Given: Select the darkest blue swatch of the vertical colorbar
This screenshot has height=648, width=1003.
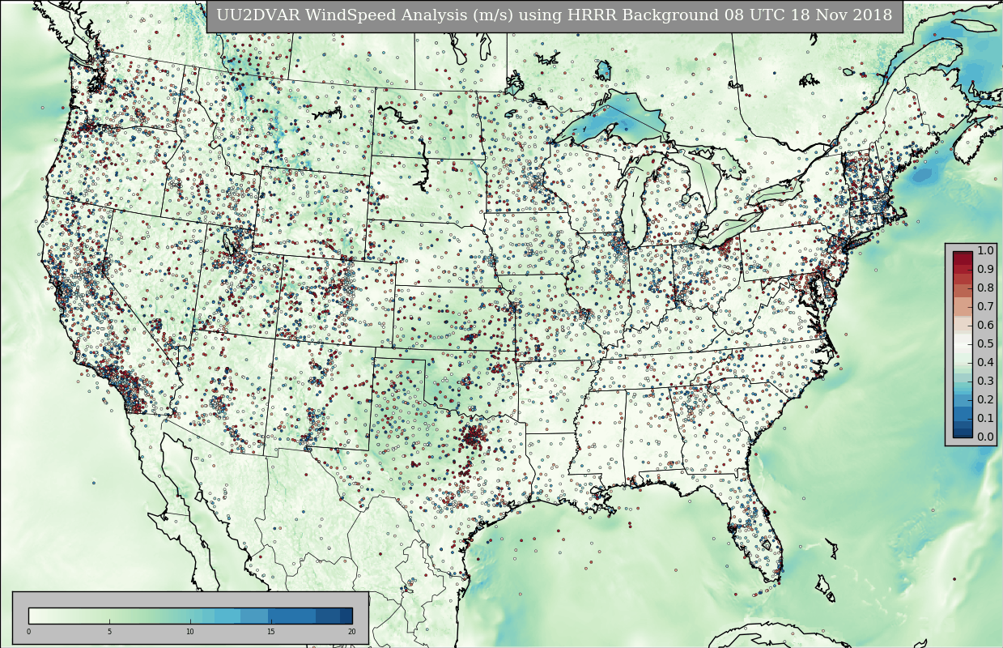Looking at the screenshot, I should tap(963, 433).
